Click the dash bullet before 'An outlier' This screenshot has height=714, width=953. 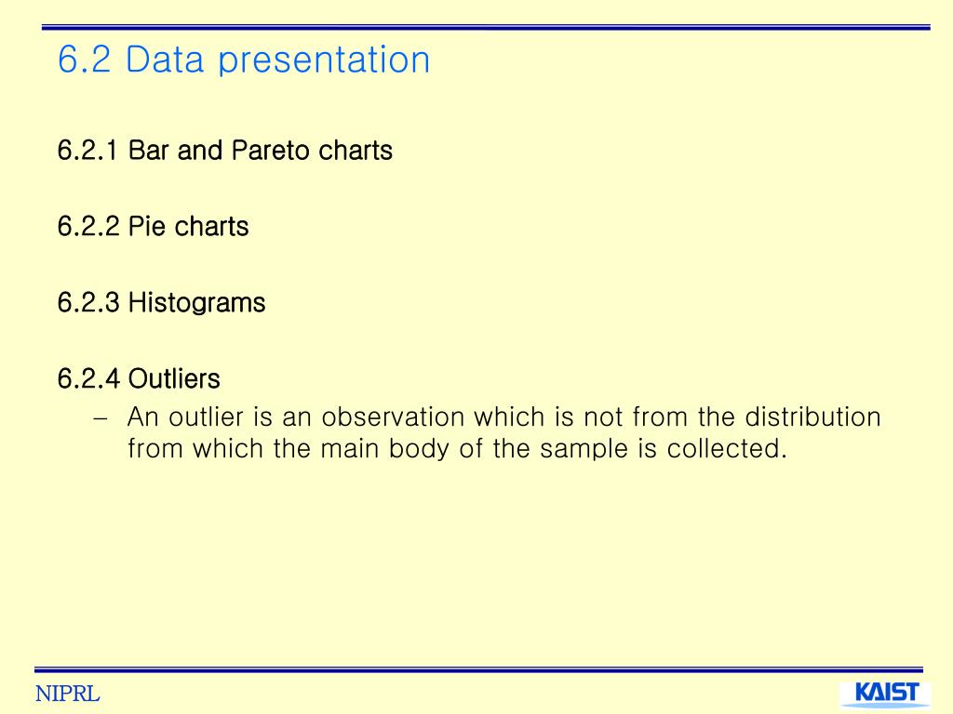pyautogui.click(x=101, y=418)
